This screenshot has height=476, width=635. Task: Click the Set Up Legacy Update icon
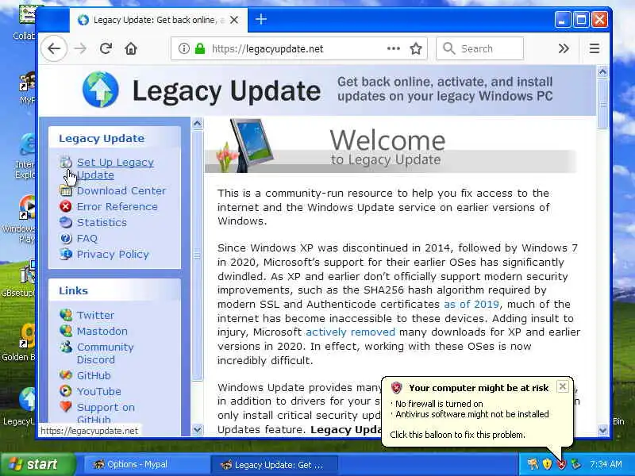[x=66, y=163]
